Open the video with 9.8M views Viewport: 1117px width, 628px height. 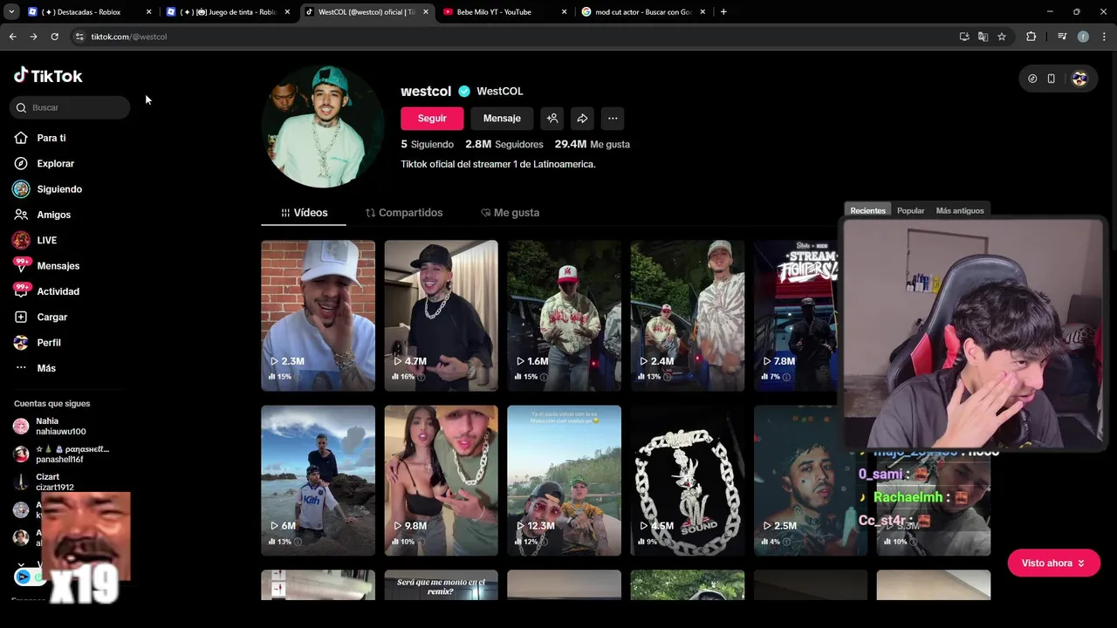pos(441,481)
